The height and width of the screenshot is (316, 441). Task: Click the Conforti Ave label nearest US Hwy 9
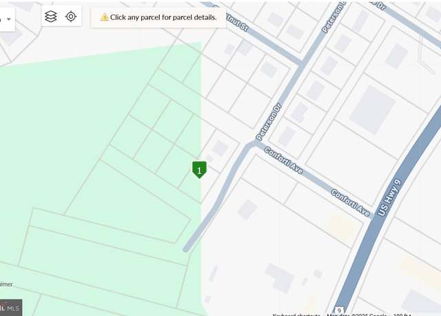[350, 203]
